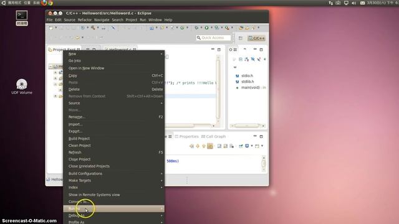Click the External Tools run icon with toolbox
Image resolution: width=399 pixels, height=224 pixels.
(x=227, y=27)
